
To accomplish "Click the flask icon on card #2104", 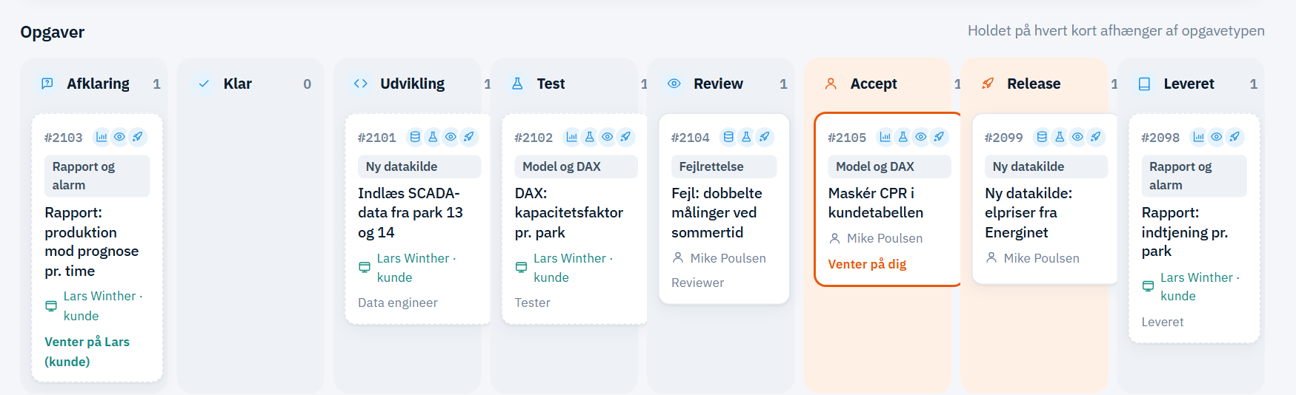I will click(746, 137).
